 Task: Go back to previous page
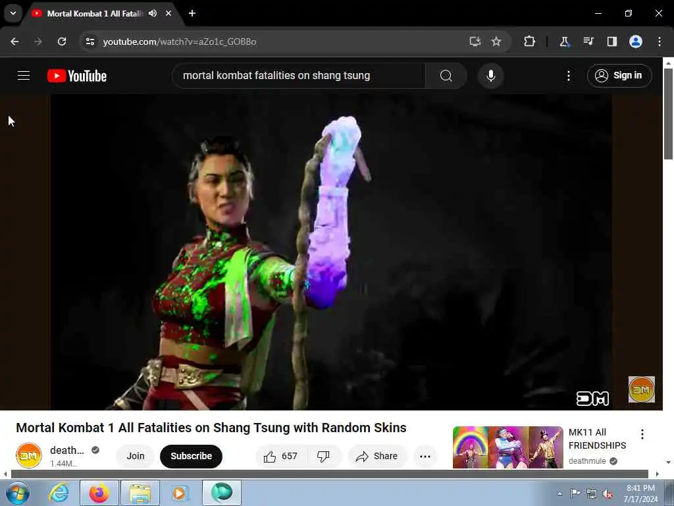(14, 42)
